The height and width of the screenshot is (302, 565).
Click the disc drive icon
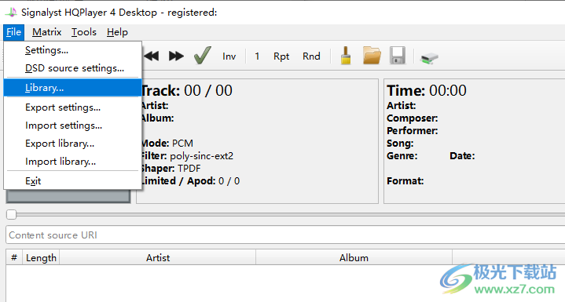click(x=429, y=58)
